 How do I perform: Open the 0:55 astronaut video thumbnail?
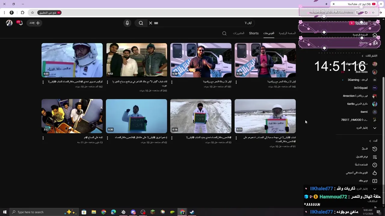tap(72, 60)
